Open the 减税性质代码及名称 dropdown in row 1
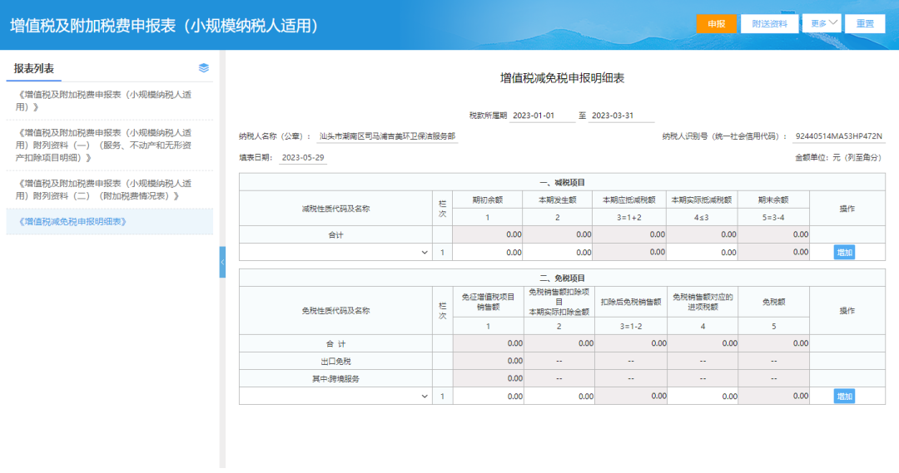The width and height of the screenshot is (899, 473). [x=335, y=252]
